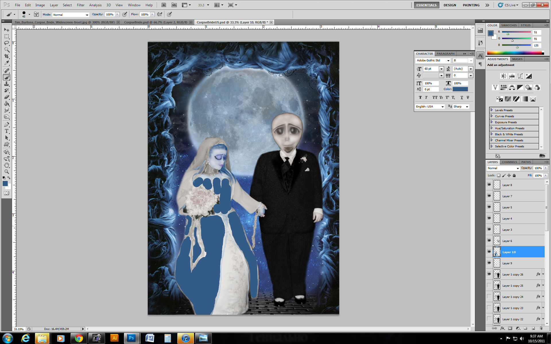Select the Lasso tool
This screenshot has width=551, height=344.
click(x=7, y=43)
